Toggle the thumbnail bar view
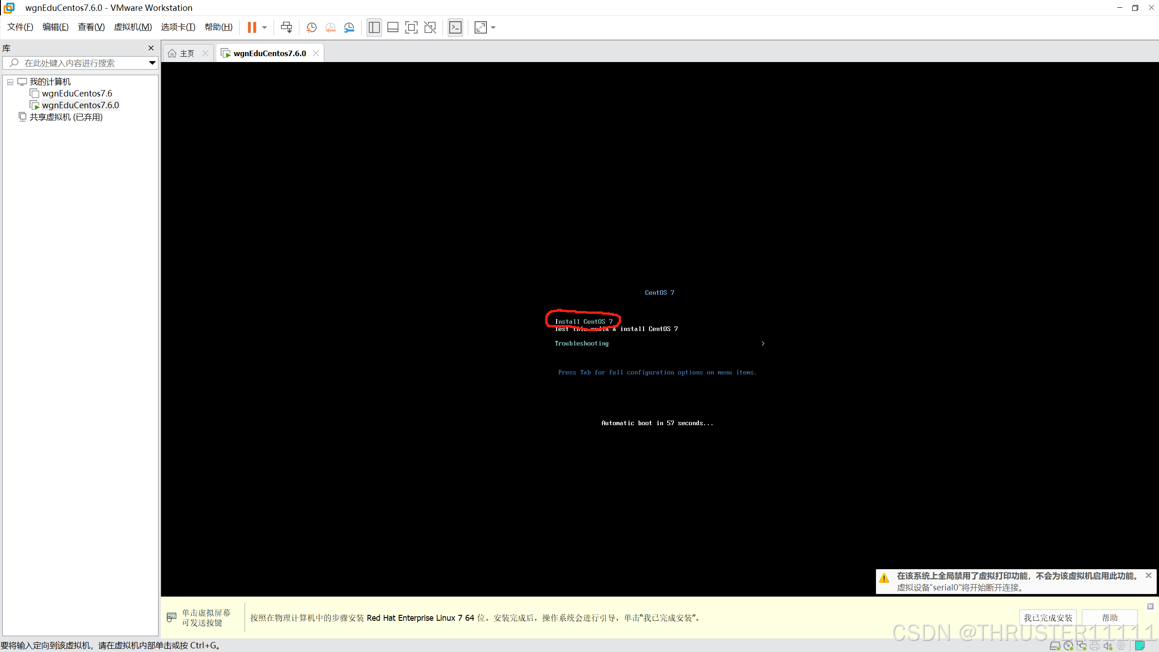 coord(393,28)
